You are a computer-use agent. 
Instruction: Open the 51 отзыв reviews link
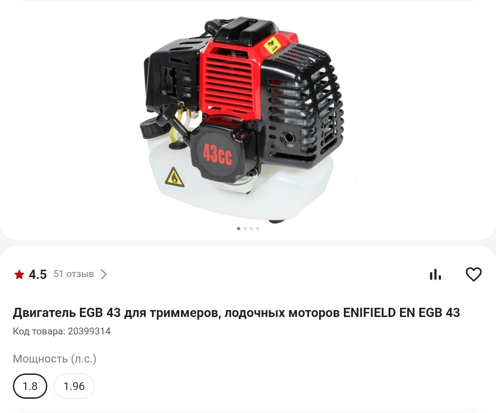pyautogui.click(x=73, y=274)
